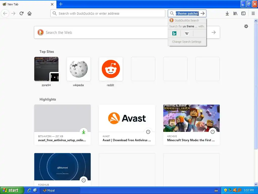Open Minecraft Story Mode archive highlight
This screenshot has width=258, height=194.
[x=191, y=125]
